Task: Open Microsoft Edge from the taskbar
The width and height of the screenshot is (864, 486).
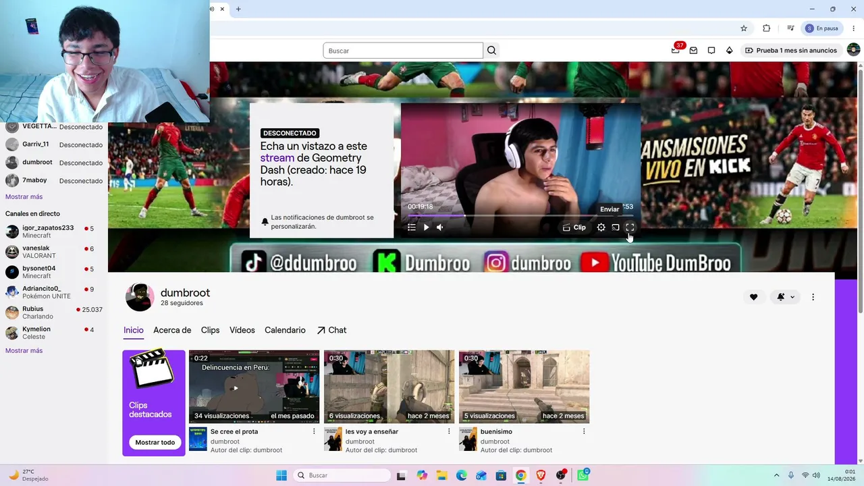Action: tap(461, 475)
